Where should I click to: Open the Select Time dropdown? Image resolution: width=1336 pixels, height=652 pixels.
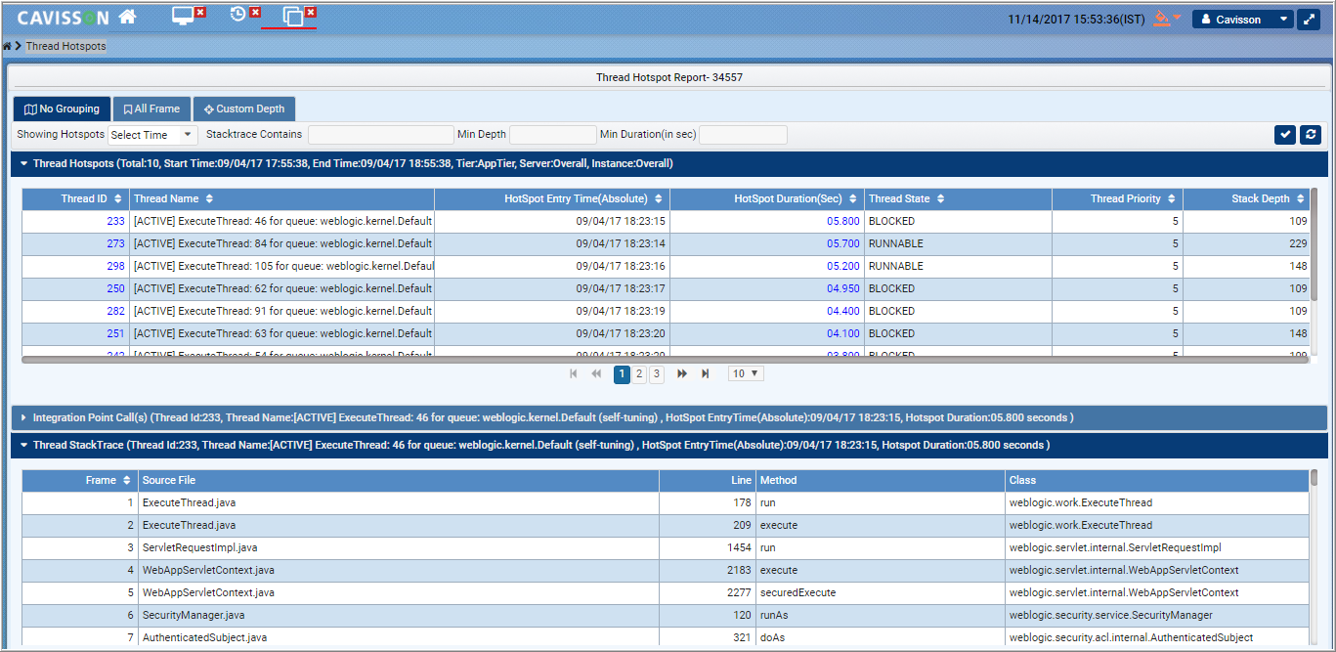tap(152, 135)
